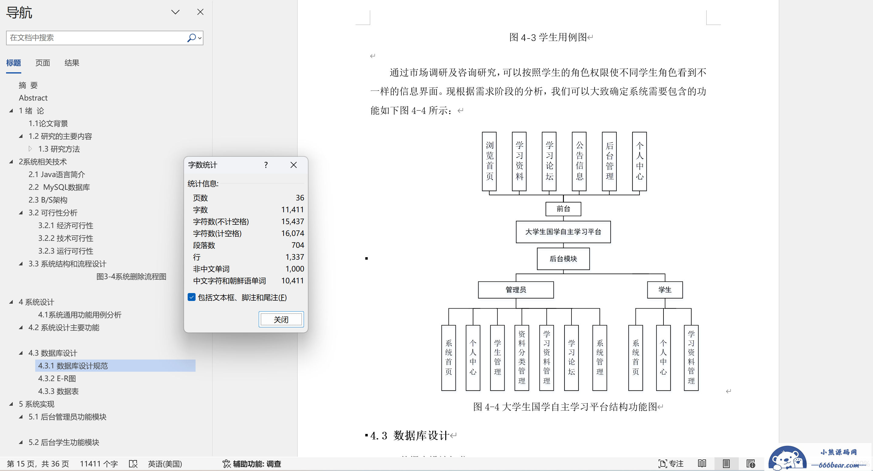Switch to the 结果 tab
This screenshot has height=471, width=873.
(72, 63)
